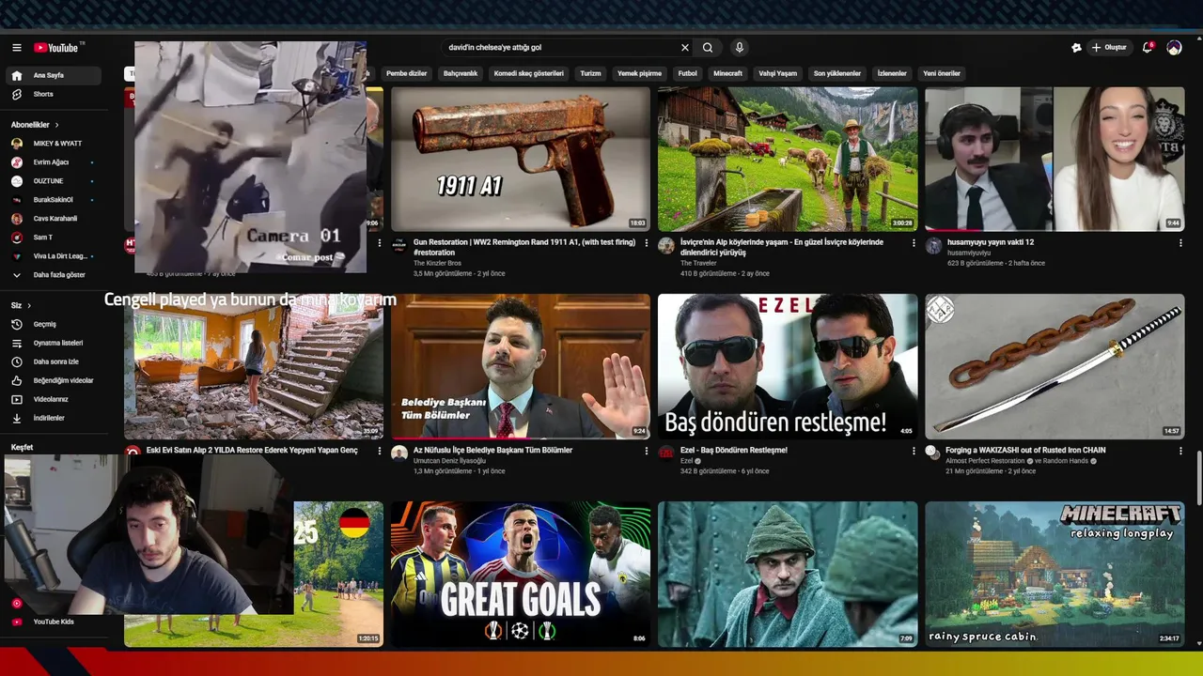Click The Kinzler Bros channel avatar
The image size is (1203, 676).
398,246
